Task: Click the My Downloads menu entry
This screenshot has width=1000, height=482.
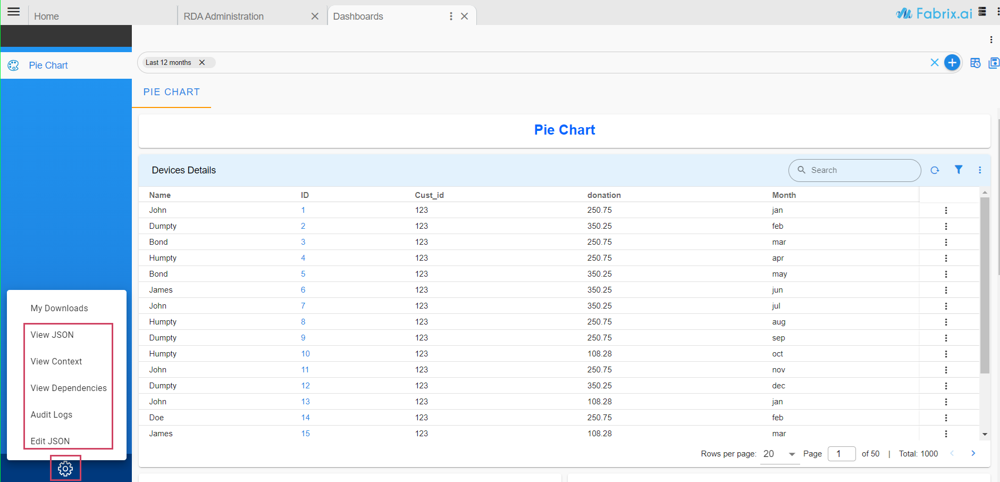Action: pyautogui.click(x=59, y=308)
